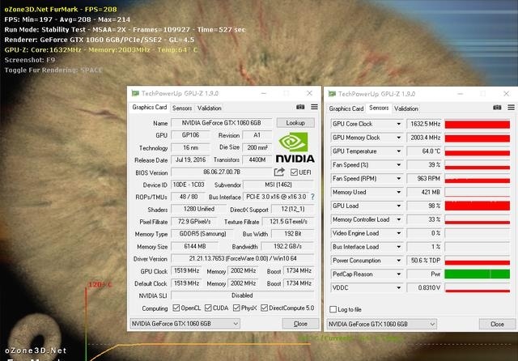The width and height of the screenshot is (518, 361).
Task: Click FurMark FPS=208 overlay title text
Action: click(61, 9)
